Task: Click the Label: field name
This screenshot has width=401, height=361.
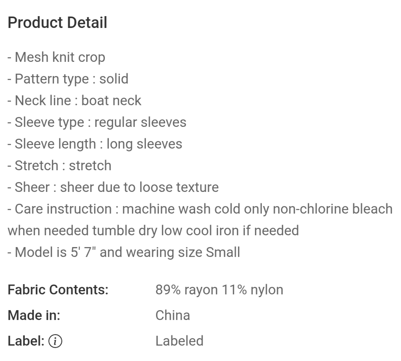Action: tap(26, 341)
